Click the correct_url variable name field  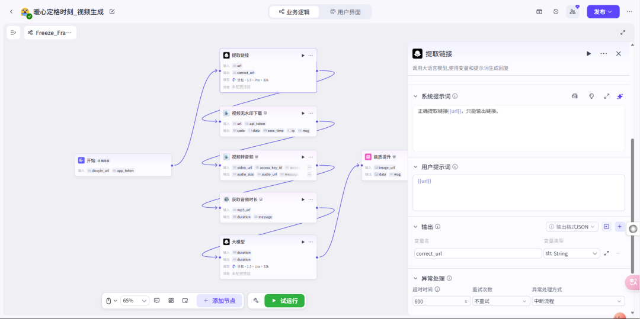click(x=478, y=253)
